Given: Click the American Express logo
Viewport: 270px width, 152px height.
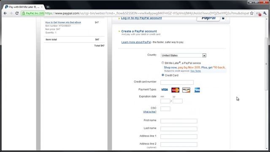Looking at the screenshot, I should point(197,90).
